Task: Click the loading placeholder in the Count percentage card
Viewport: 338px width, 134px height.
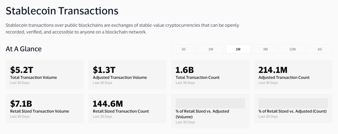Action: (293, 103)
